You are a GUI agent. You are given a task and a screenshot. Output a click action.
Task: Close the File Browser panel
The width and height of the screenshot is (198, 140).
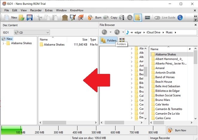196,25
